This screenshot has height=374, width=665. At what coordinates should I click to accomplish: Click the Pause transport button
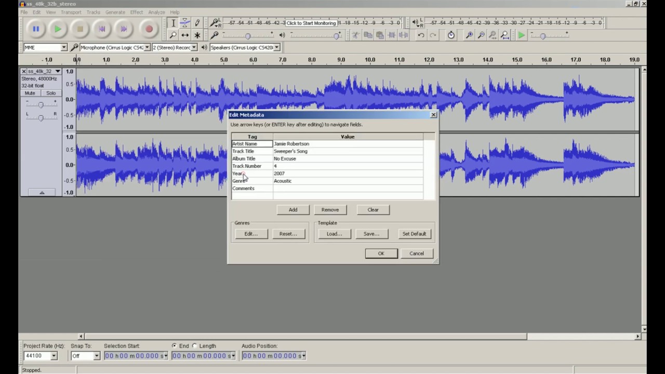(x=36, y=29)
